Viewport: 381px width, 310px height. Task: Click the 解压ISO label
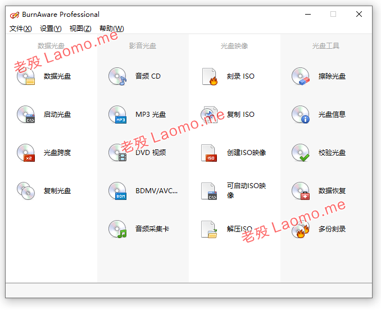pyautogui.click(x=239, y=229)
